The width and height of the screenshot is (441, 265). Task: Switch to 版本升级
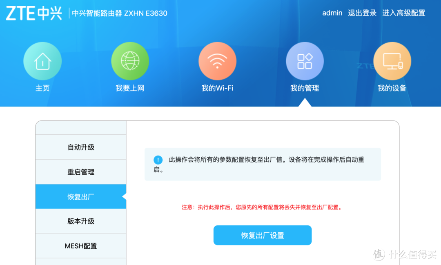(x=80, y=221)
